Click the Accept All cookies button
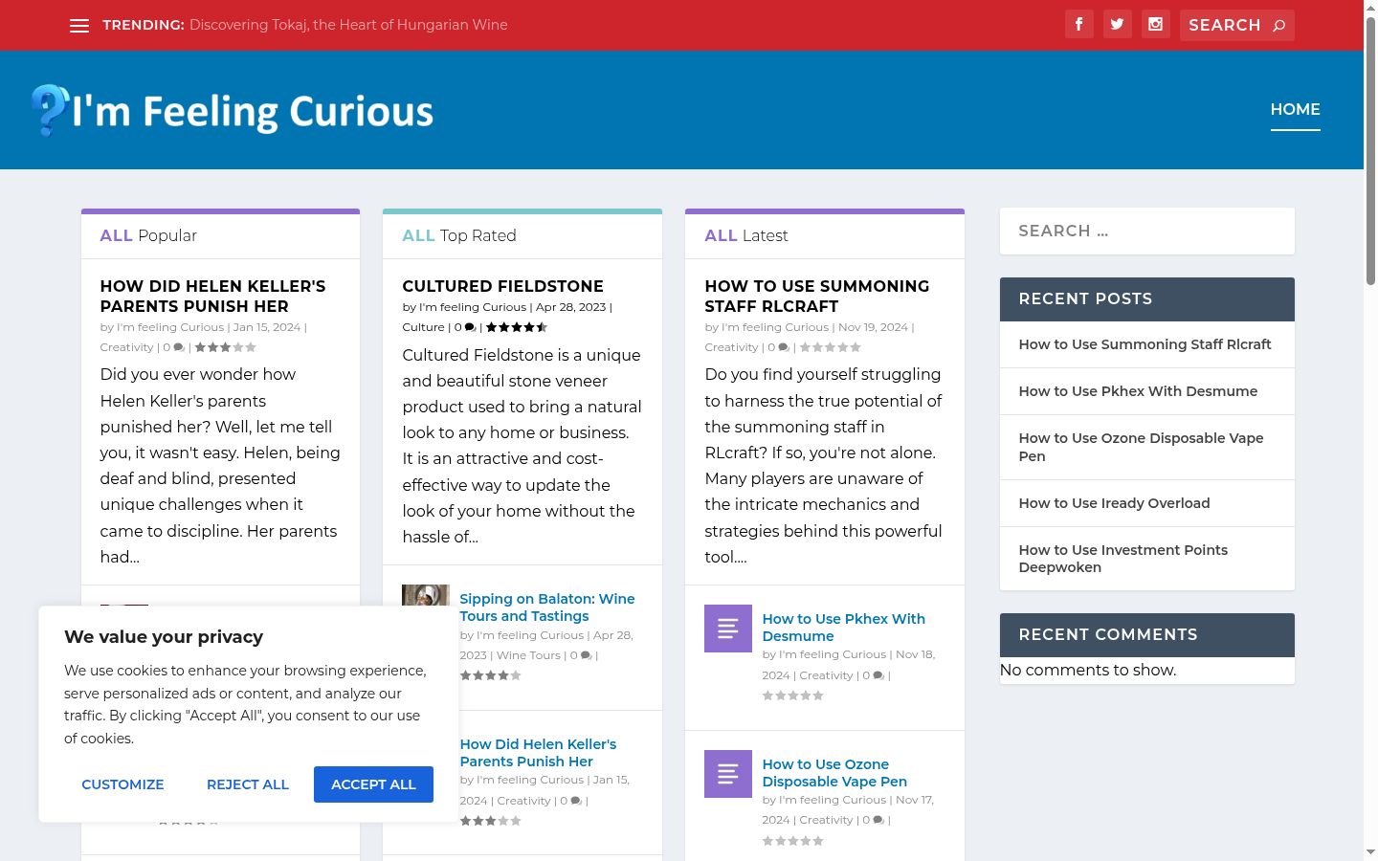Image resolution: width=1378 pixels, height=861 pixels. [373, 784]
